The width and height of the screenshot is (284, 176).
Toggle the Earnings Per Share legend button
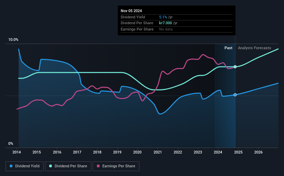[x=116, y=166]
